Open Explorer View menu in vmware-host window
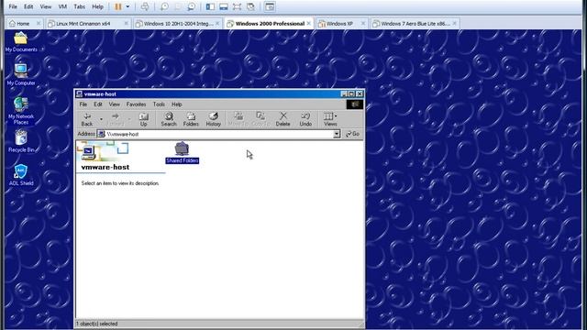 [115, 104]
